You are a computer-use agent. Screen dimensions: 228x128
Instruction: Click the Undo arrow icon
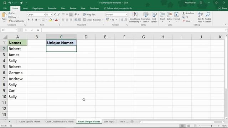tap(10, 3)
